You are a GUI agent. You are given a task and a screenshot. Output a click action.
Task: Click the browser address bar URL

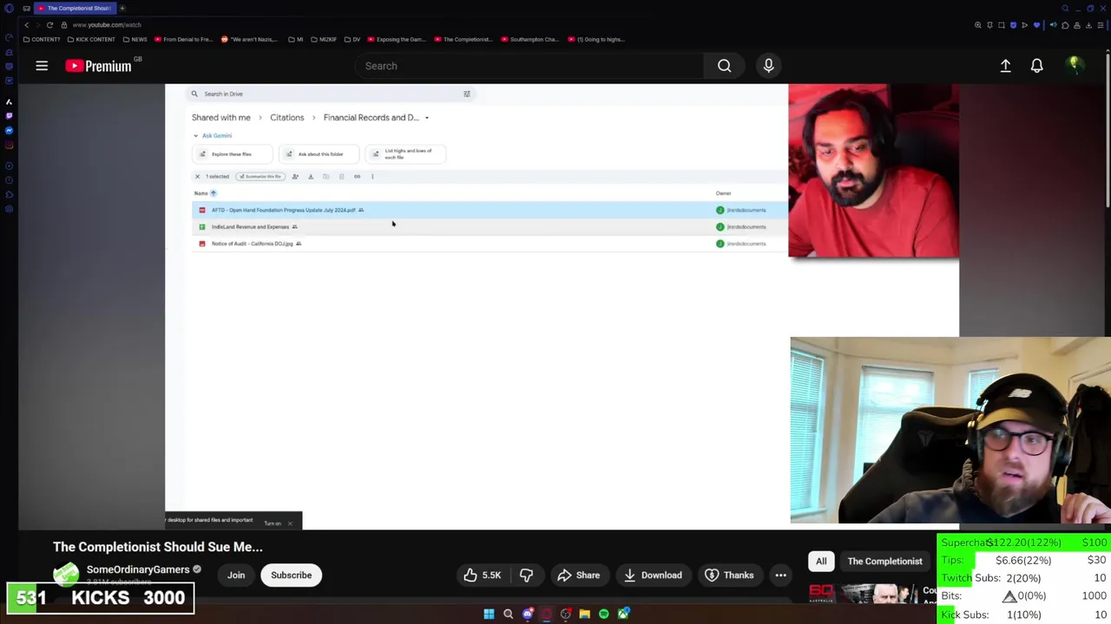(106, 25)
